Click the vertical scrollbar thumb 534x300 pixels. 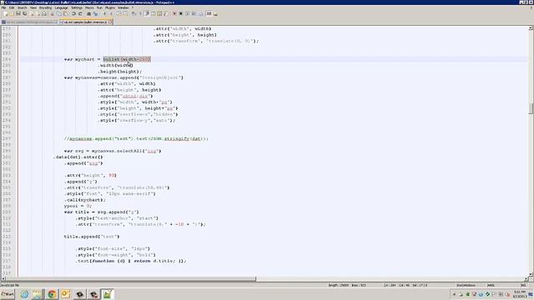(x=531, y=108)
